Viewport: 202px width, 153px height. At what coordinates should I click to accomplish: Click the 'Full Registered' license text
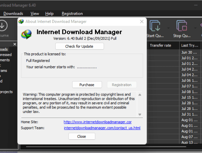[x=38, y=60]
